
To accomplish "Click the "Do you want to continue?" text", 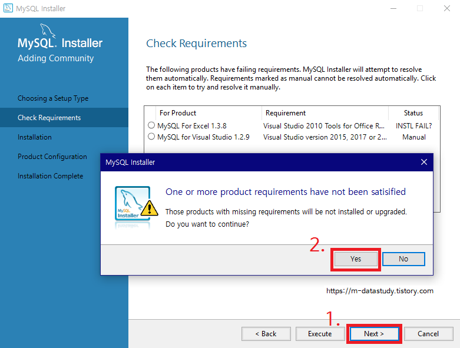I will coord(207,224).
